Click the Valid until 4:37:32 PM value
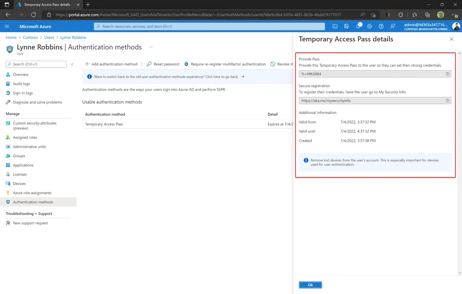Image resolution: width=462 pixels, height=294 pixels. point(358,131)
